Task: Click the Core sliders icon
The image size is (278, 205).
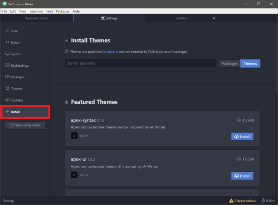Action: (x=7, y=31)
